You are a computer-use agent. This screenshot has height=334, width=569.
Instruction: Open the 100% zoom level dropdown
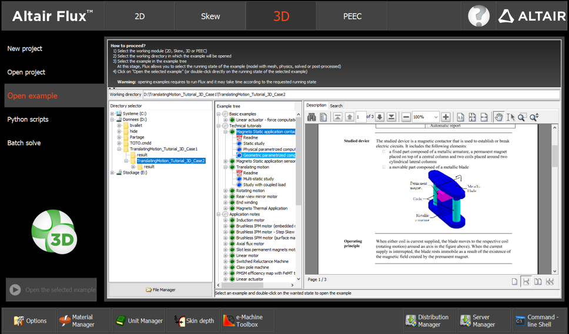436,117
